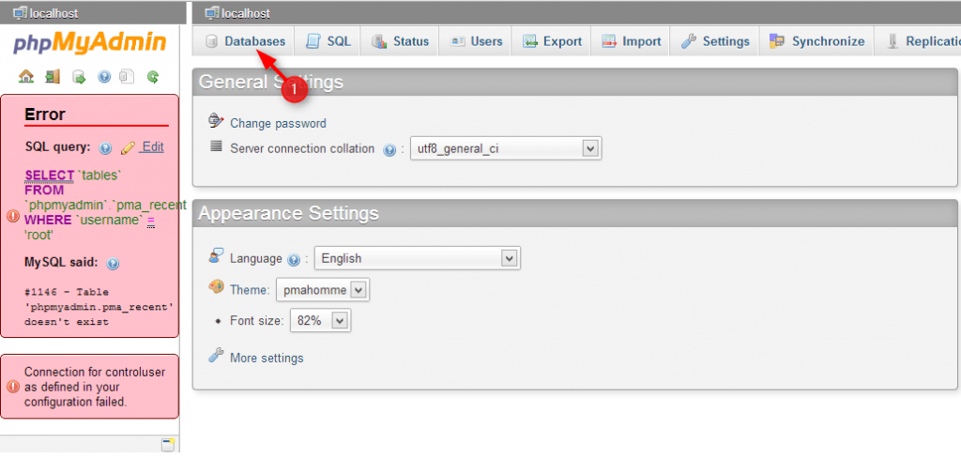Go home via the house icon

pos(25,77)
